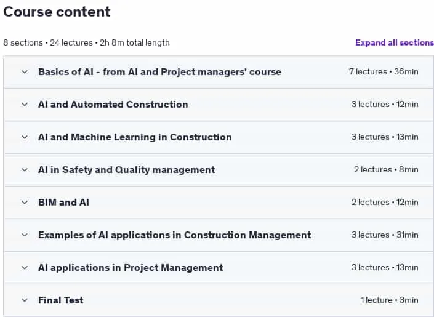Select AI in Safety and Quality management title

126,170
